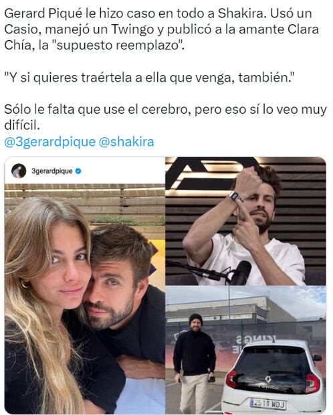Open the photo showing the wristwatch
333x415 pixels.
pos(245,221)
